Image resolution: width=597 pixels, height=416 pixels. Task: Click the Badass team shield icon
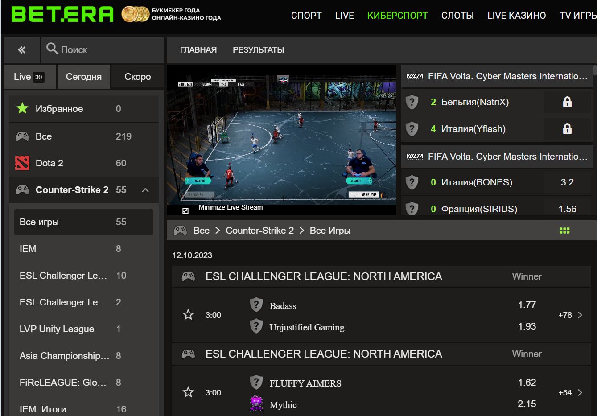tap(256, 305)
